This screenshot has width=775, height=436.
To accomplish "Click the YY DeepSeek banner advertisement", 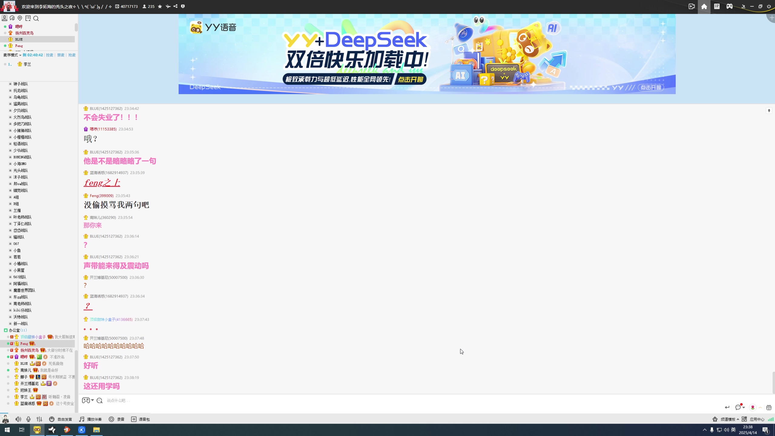I will [427, 54].
